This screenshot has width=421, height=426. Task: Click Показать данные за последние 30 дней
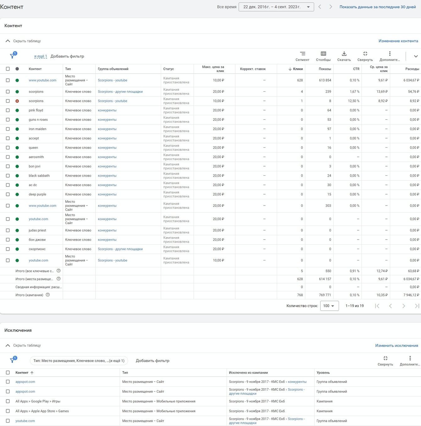[377, 7]
